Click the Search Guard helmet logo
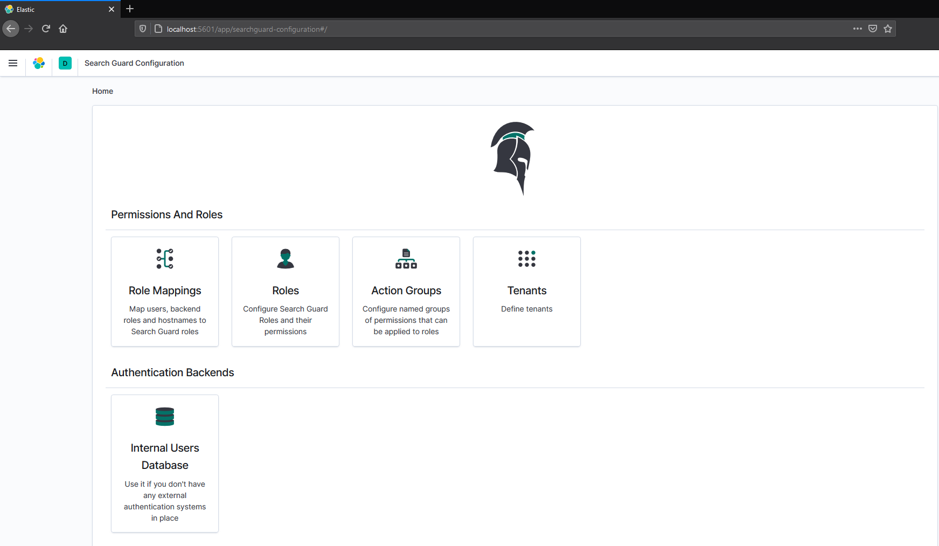939x546 pixels. coord(513,158)
